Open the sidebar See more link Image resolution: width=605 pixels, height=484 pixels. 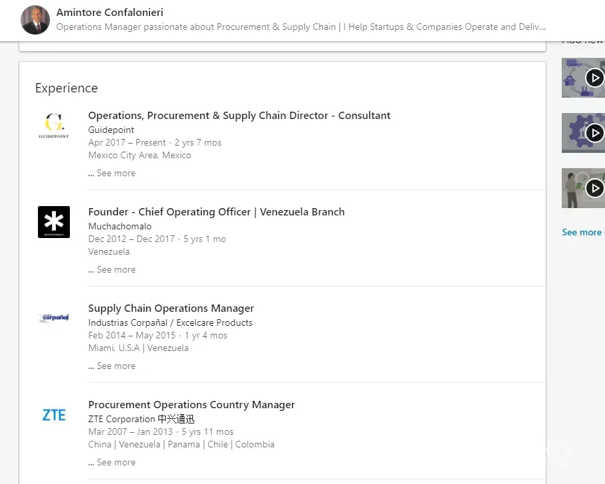tap(582, 232)
